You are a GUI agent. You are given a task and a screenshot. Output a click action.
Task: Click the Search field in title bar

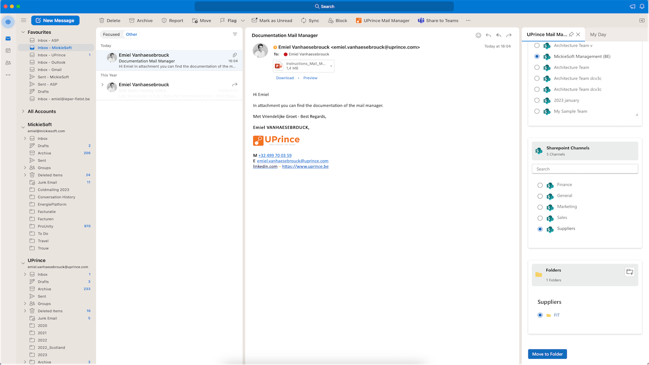coord(324,6)
